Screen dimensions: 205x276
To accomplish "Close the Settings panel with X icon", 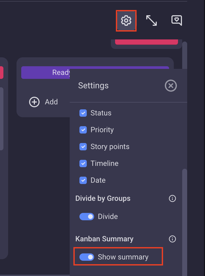I will tap(171, 86).
